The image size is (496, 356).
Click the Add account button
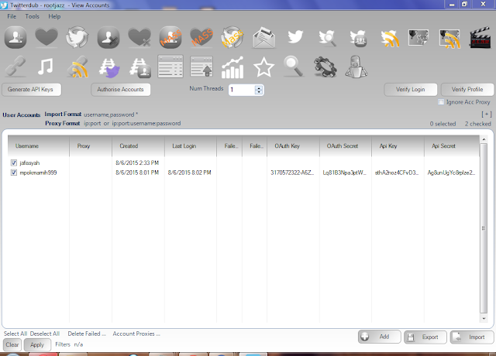click(379, 337)
